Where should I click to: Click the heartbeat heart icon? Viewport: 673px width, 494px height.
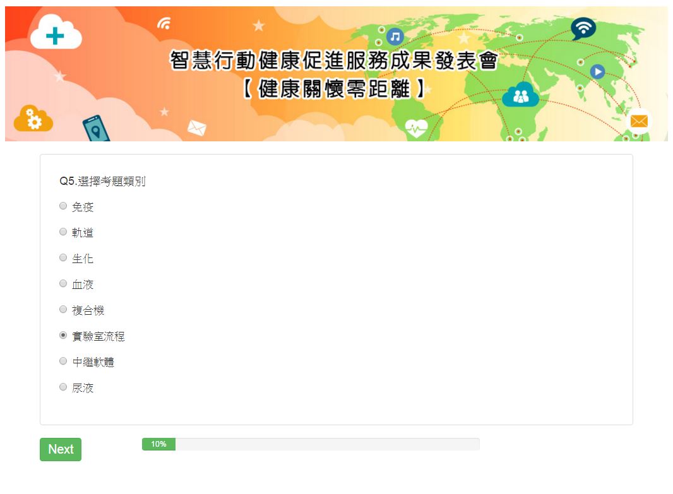[416, 128]
